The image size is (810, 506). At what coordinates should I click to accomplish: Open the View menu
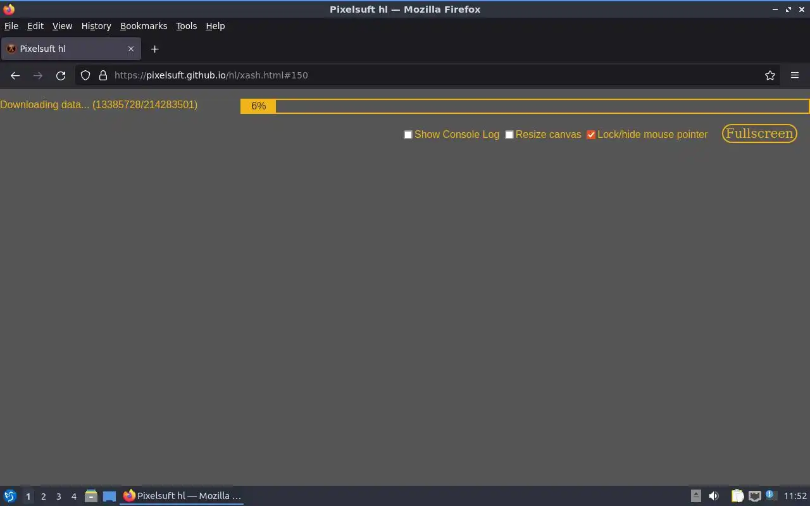point(62,26)
